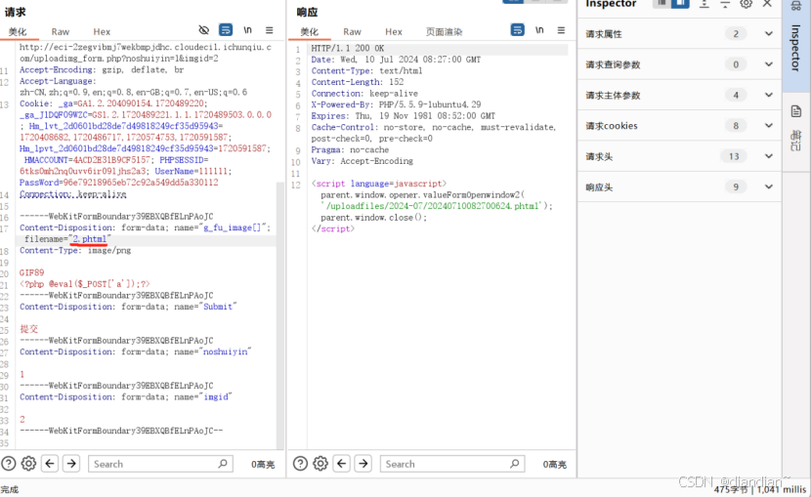
Task: Click "Content-Type: image/png" line in request
Action: click(x=75, y=250)
